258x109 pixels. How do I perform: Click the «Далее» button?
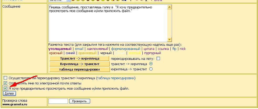point(9,94)
